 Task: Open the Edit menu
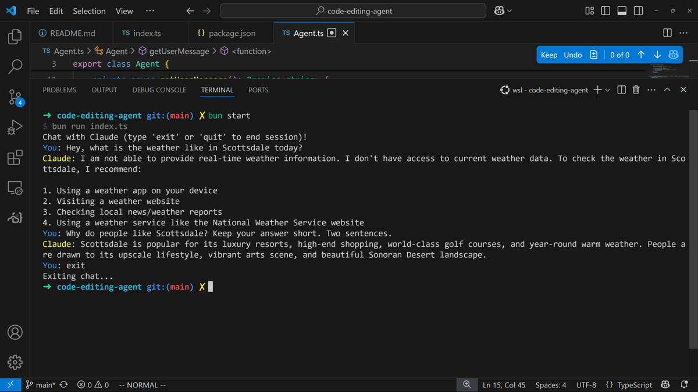pyautogui.click(x=56, y=11)
